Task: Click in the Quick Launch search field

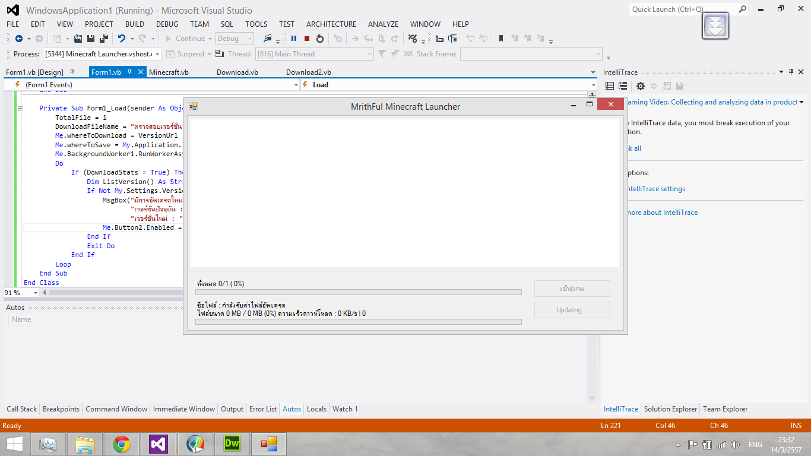Action: (x=683, y=9)
